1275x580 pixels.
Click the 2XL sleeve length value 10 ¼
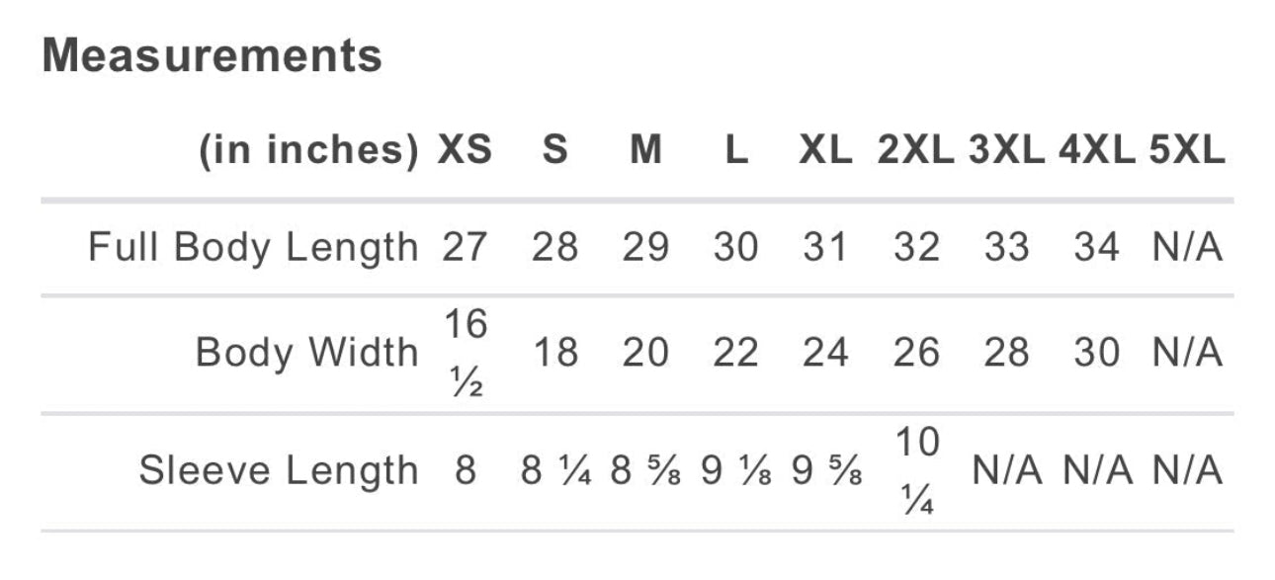[915, 470]
